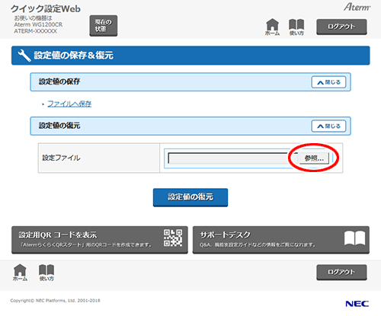The width and height of the screenshot is (381, 316).
Task: Click the wrench icon in page title
Action: point(24,56)
